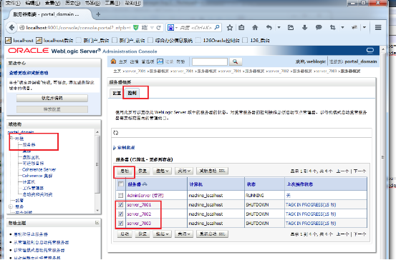The image size is (396, 260).
Task: Click the record picture icon in console toolbar
Action: point(160,61)
